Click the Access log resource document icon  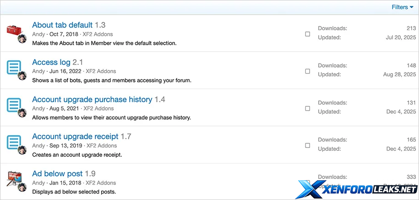tap(15, 68)
